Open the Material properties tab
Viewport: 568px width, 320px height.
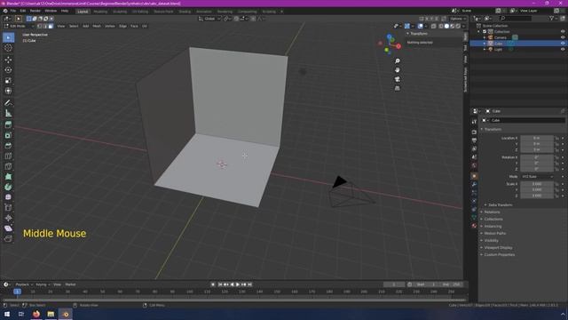(474, 226)
